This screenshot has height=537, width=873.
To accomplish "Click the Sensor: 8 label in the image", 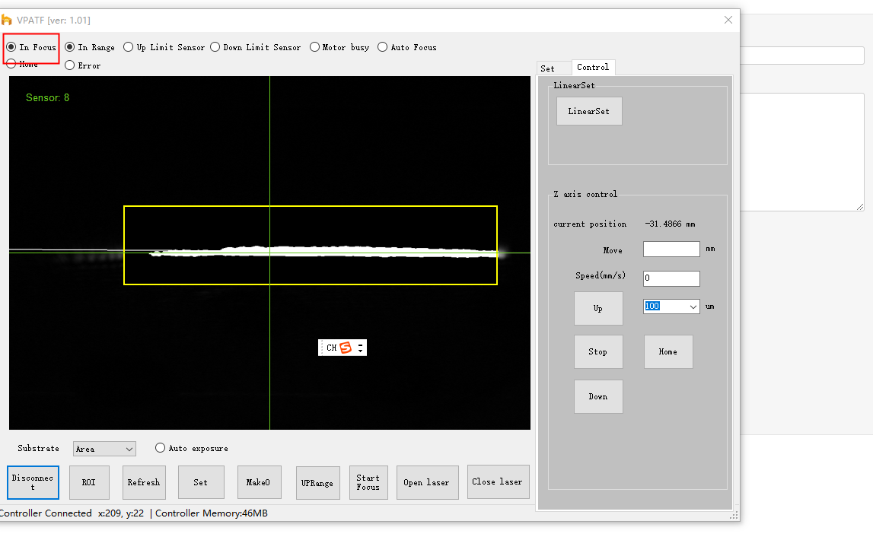I will pyautogui.click(x=47, y=98).
